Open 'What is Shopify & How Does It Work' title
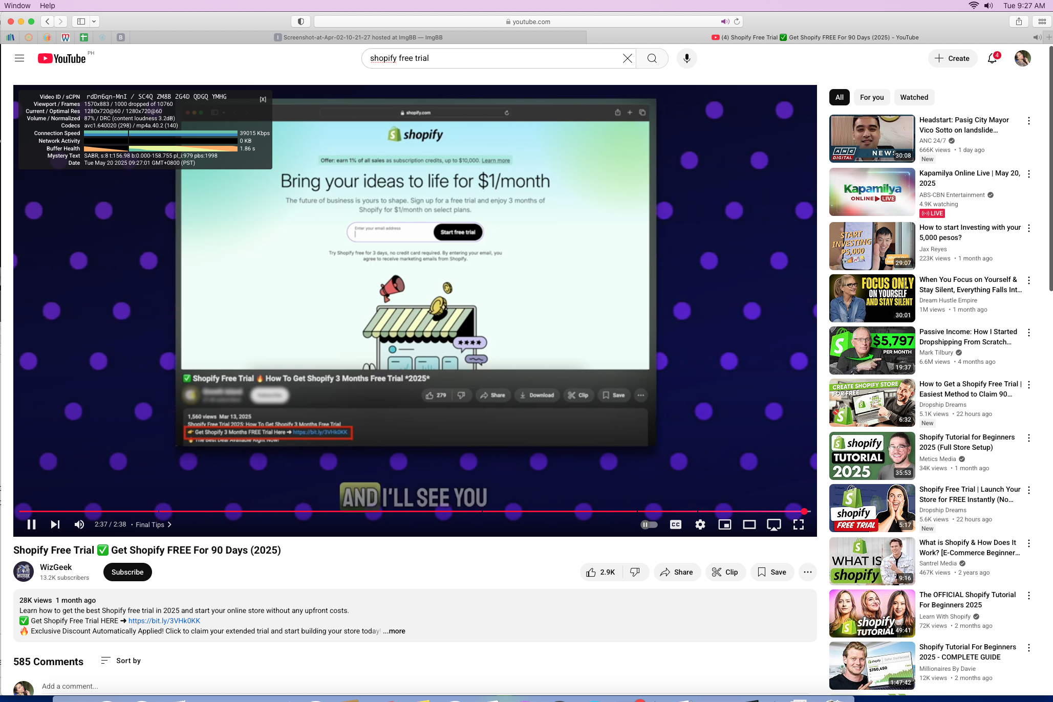 click(970, 547)
